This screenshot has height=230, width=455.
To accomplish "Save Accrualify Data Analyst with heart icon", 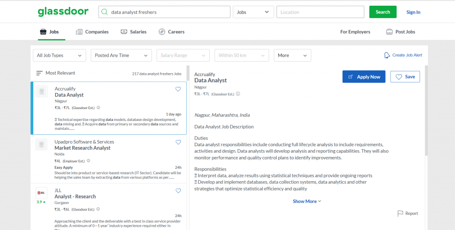I will (178, 89).
